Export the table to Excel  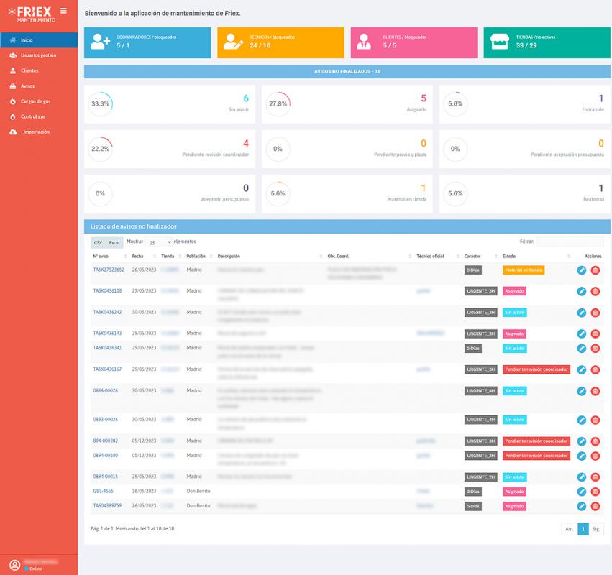[114, 243]
